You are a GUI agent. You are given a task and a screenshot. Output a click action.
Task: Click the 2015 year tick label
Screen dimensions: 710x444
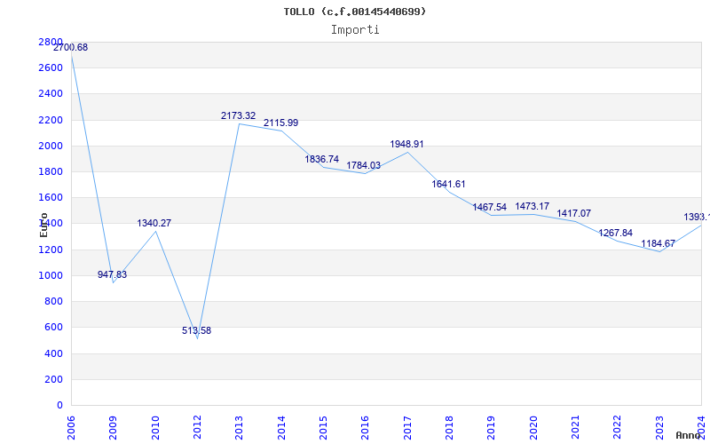323,428
